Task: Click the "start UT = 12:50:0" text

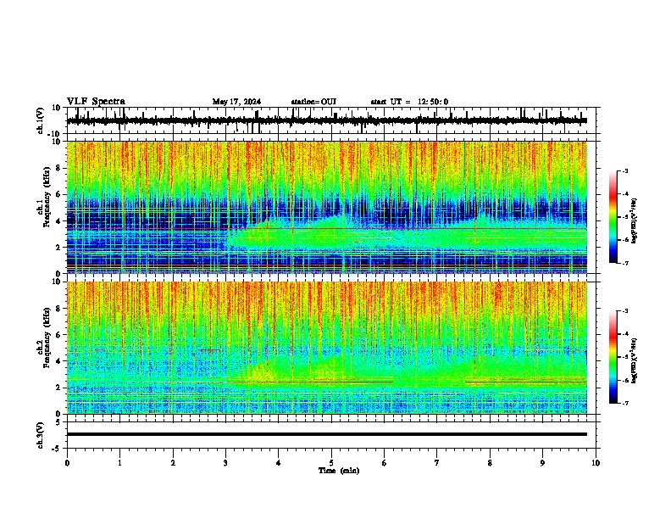Action: (409, 102)
